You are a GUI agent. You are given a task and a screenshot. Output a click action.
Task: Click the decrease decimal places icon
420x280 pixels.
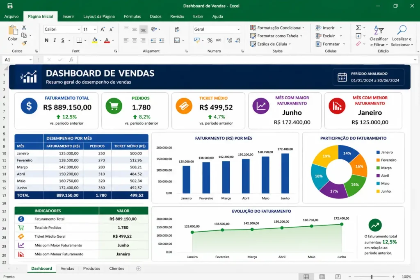coord(238,40)
